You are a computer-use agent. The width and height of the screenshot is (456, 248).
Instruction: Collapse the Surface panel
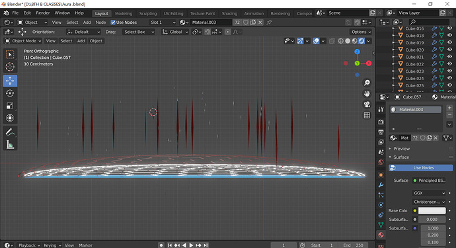[x=401, y=157]
